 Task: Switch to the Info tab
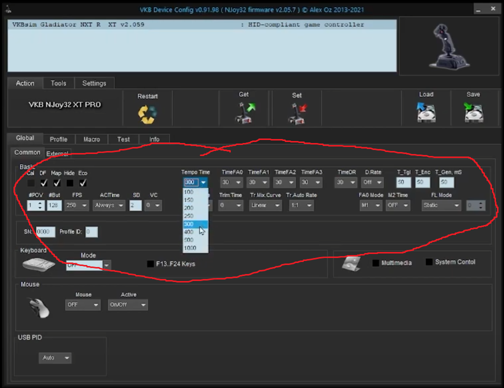(x=154, y=139)
